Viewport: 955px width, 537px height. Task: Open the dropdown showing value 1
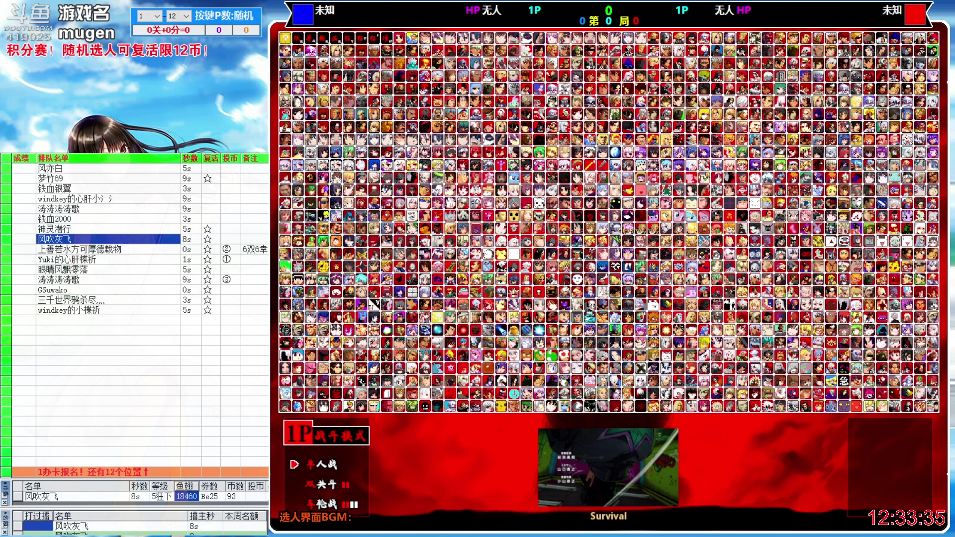click(x=149, y=16)
